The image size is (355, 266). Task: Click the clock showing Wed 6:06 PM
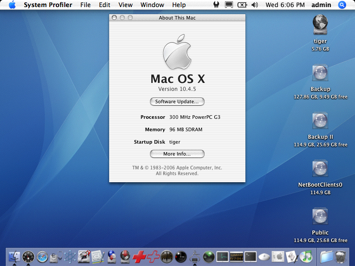pyautogui.click(x=285, y=5)
